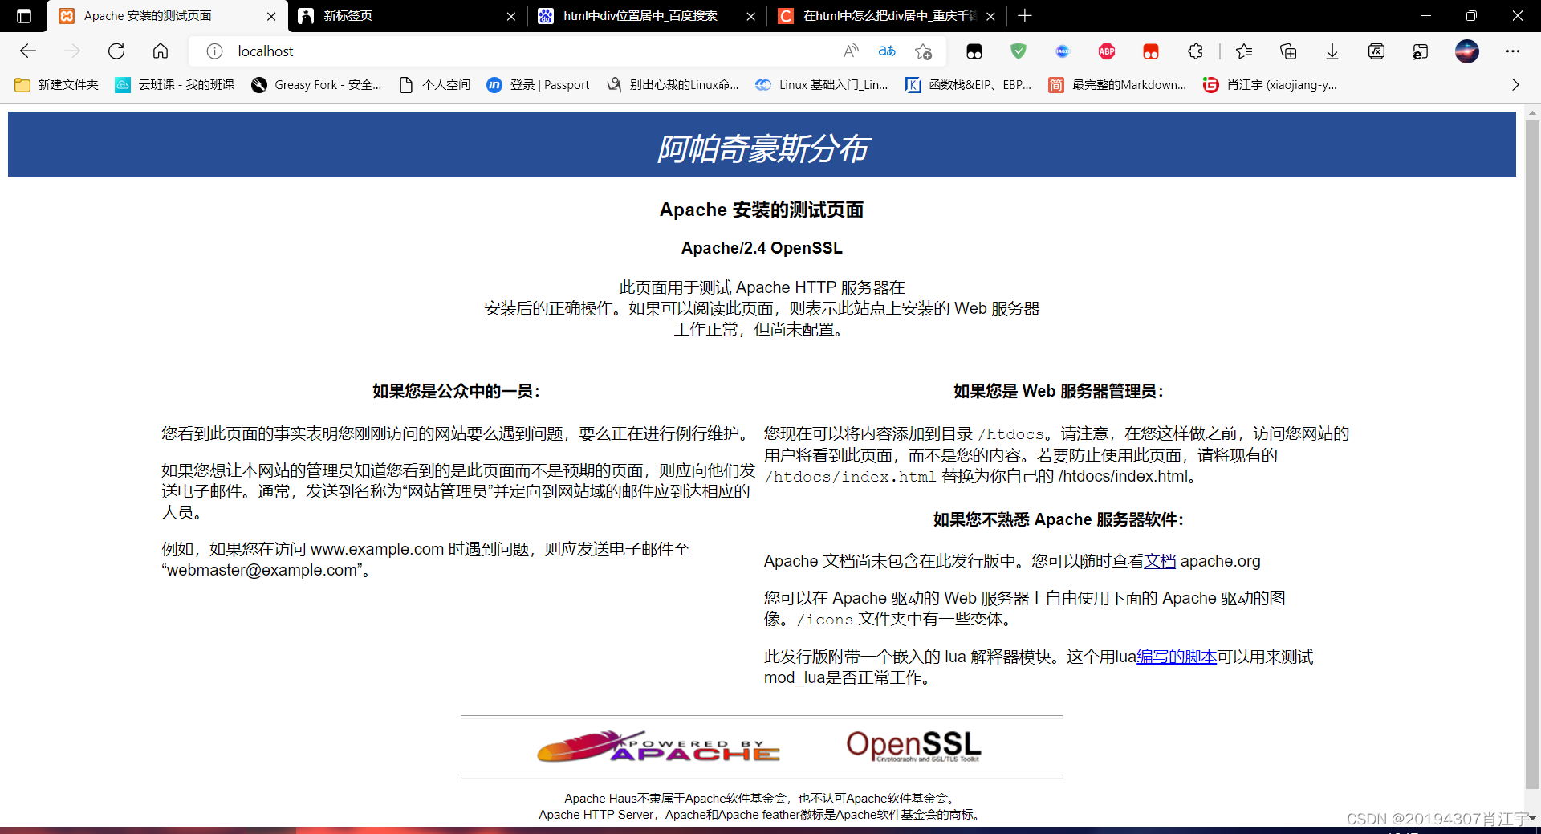Screen dimensions: 1541x834
Task: Open the Favorites list
Action: tap(1244, 51)
